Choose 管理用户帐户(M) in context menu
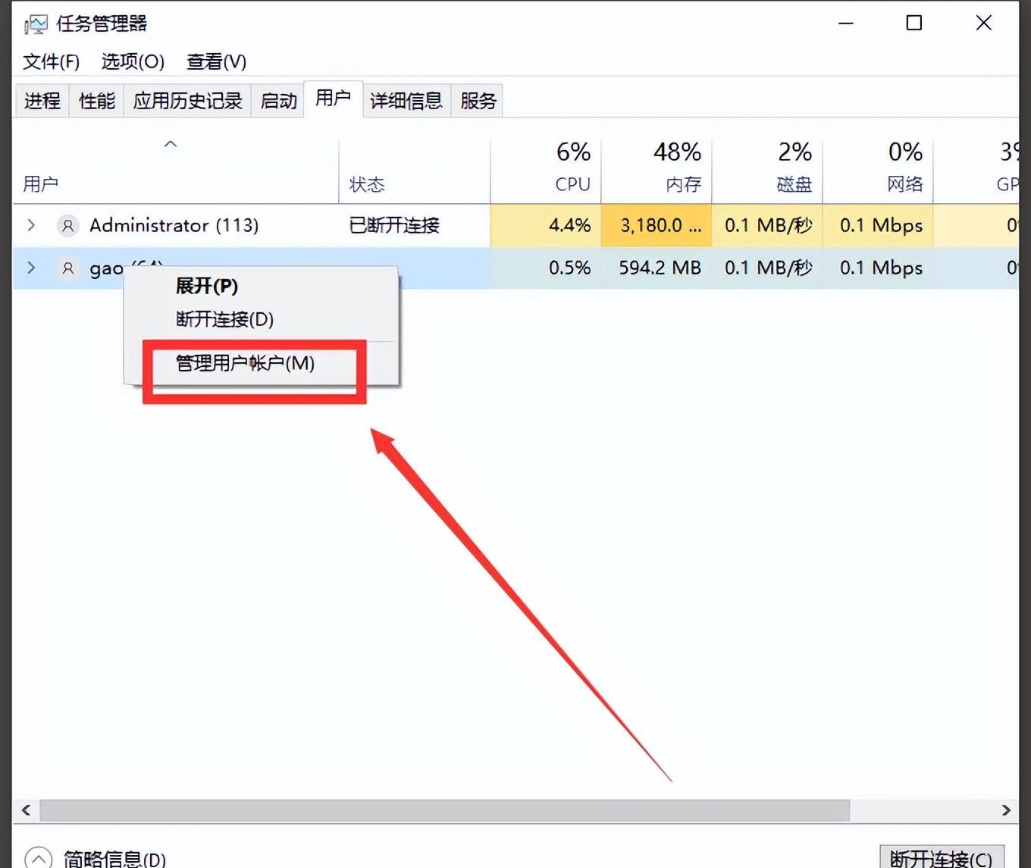This screenshot has height=868, width=1031. tap(261, 363)
